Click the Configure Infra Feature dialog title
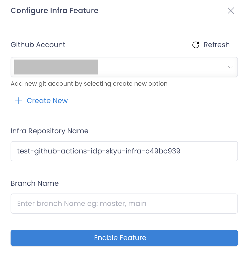248x256 pixels. pos(54,11)
